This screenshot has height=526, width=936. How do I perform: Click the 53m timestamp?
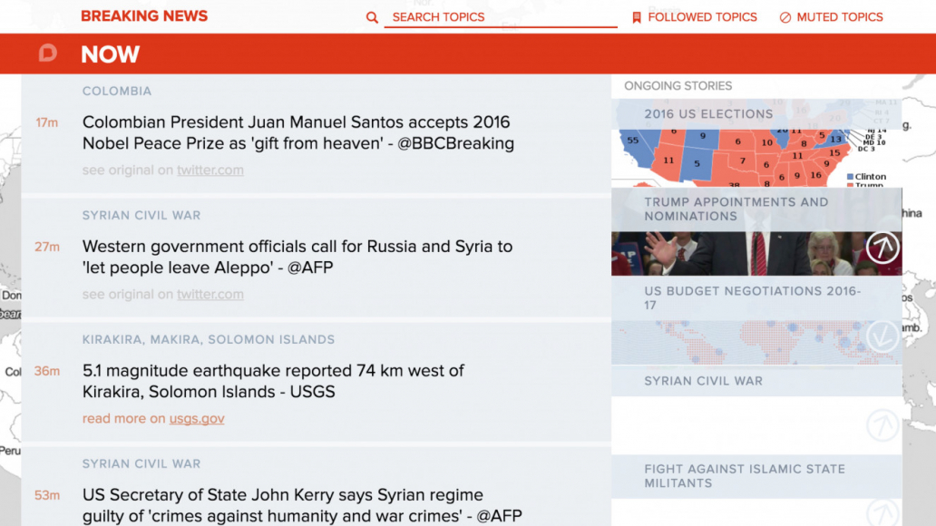click(46, 495)
